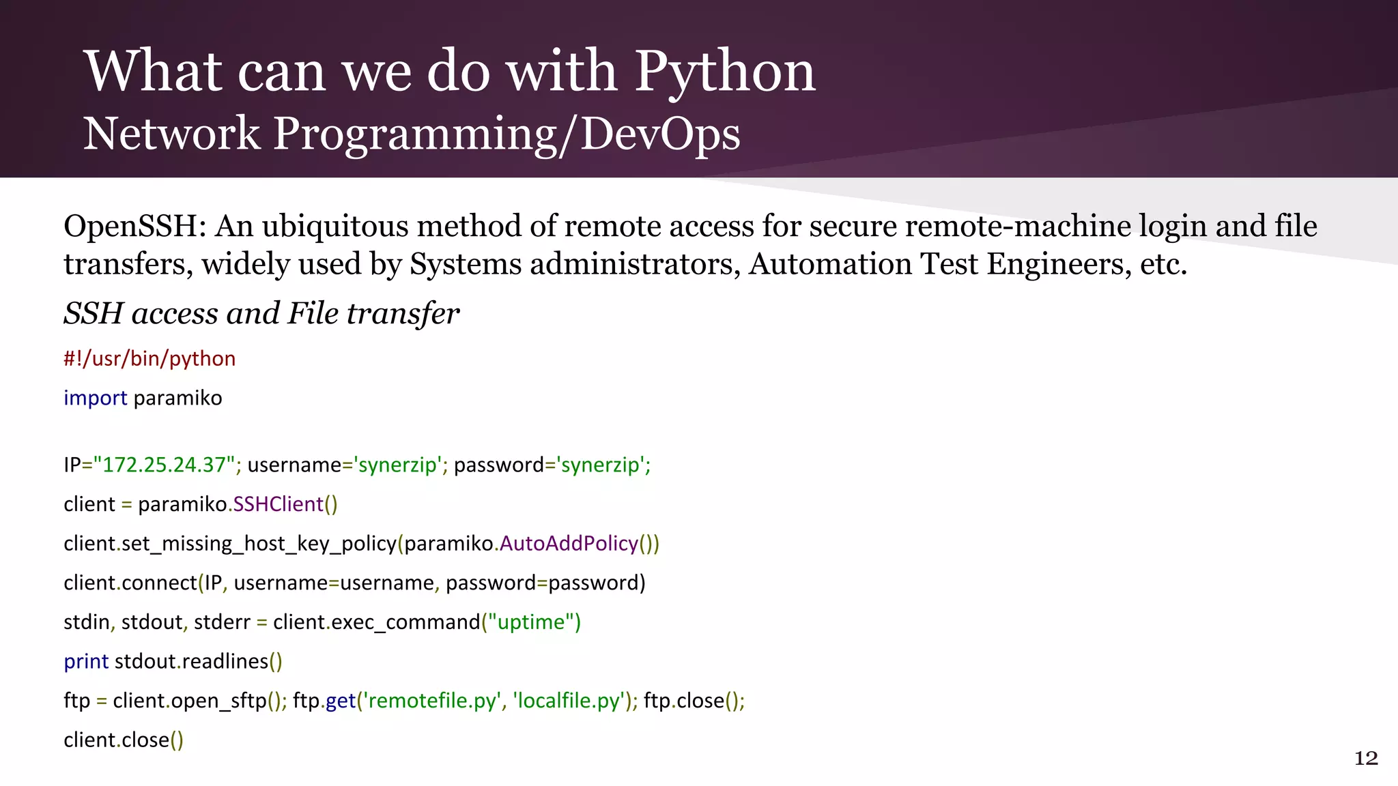The width and height of the screenshot is (1398, 786).
Task: Click the line starting 'IP="172.25.24.37"'
Action: point(357,465)
